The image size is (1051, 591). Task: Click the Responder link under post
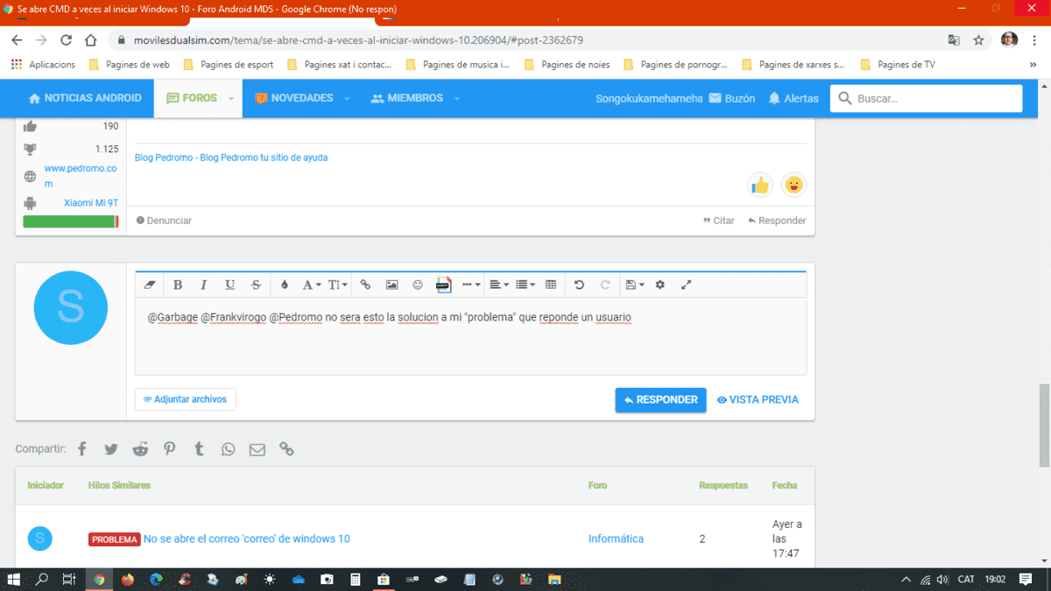777,221
